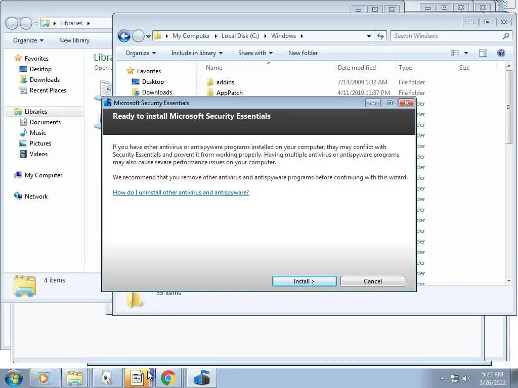Screen dimensions: 518x388
Task: Open Organize menu in Windows folder window
Action: [x=141, y=53]
